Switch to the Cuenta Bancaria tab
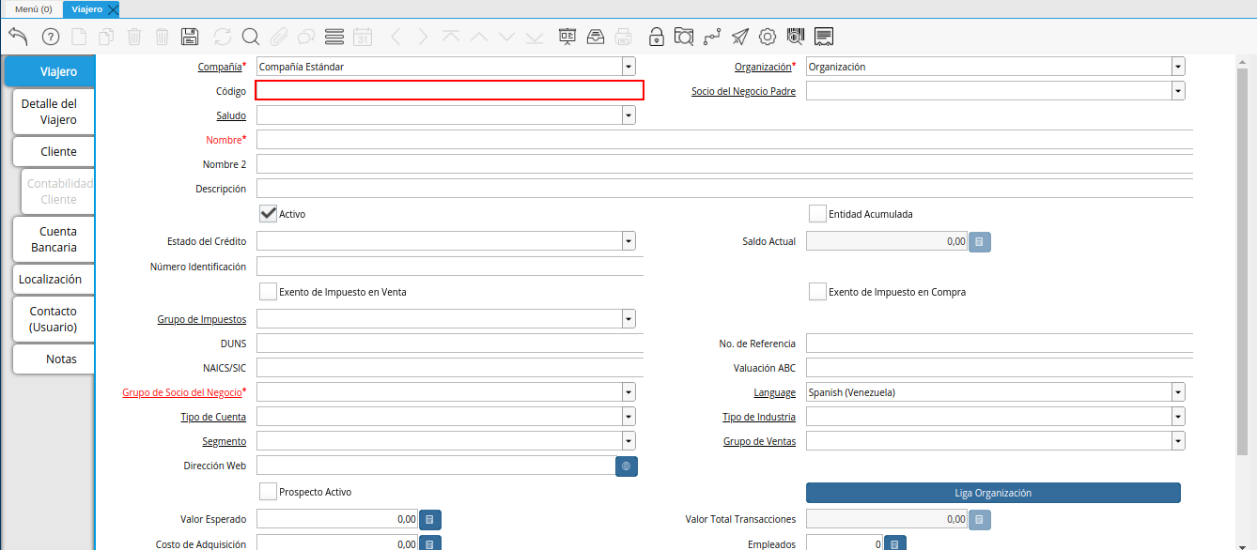1257x550 pixels. tap(54, 239)
